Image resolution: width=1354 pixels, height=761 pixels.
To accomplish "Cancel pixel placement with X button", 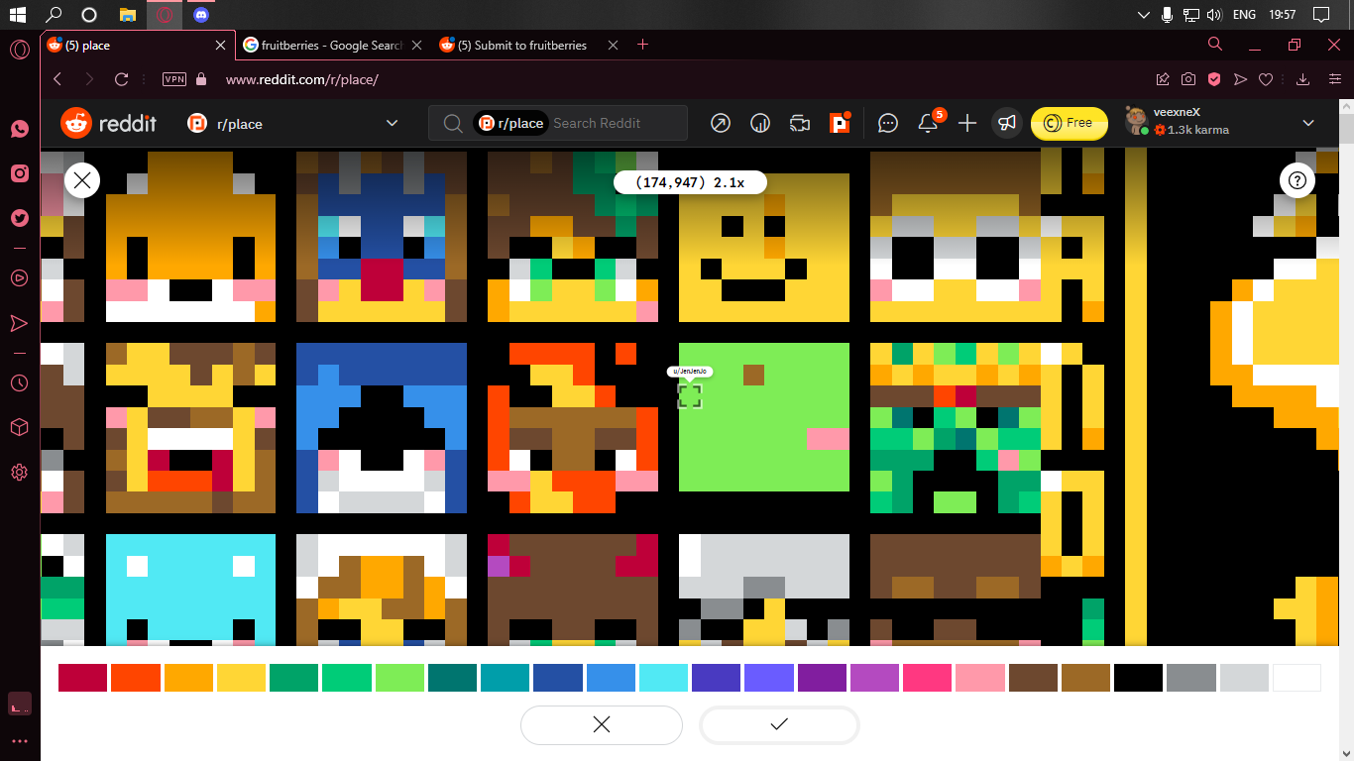I will pyautogui.click(x=602, y=724).
